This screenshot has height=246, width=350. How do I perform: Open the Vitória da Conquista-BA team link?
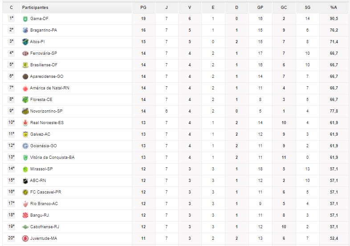point(52,157)
